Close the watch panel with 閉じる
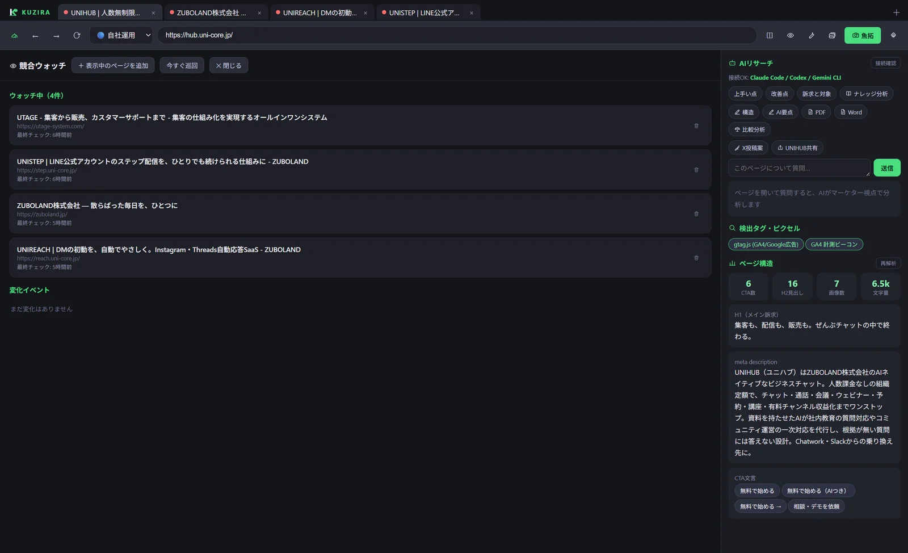908x553 pixels. [229, 65]
